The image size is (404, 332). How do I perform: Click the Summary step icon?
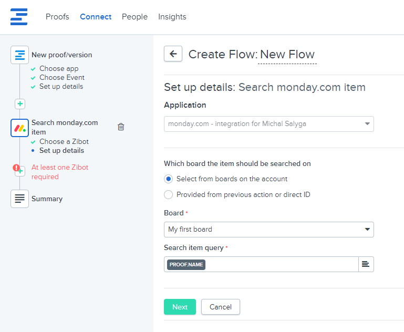tap(20, 199)
